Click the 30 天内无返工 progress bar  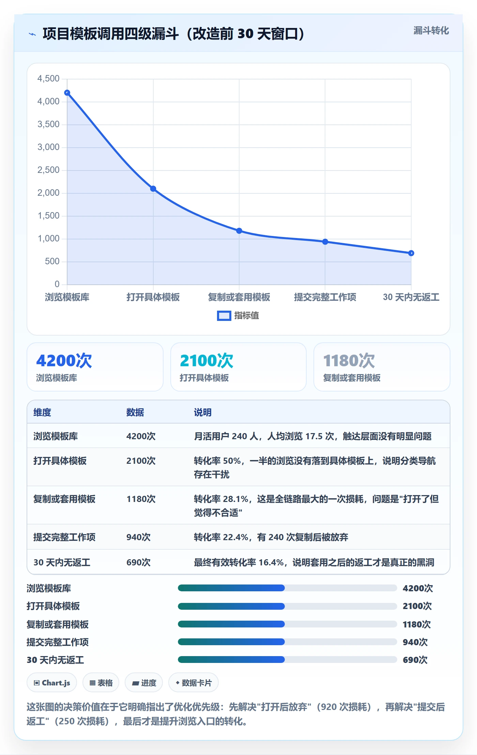pos(287,660)
